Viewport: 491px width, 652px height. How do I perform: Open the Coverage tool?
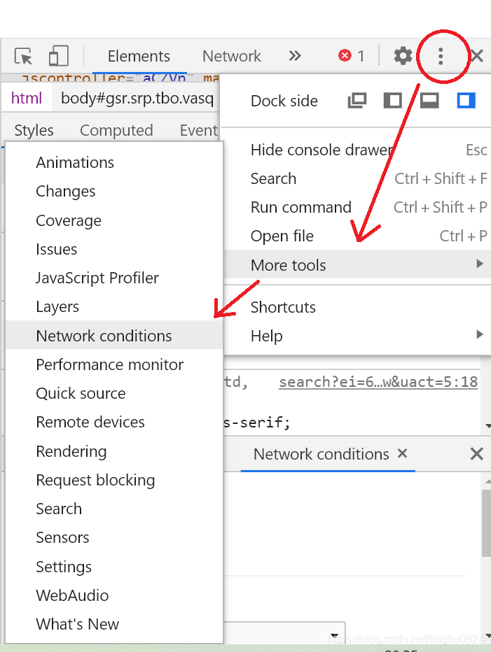coord(114,220)
